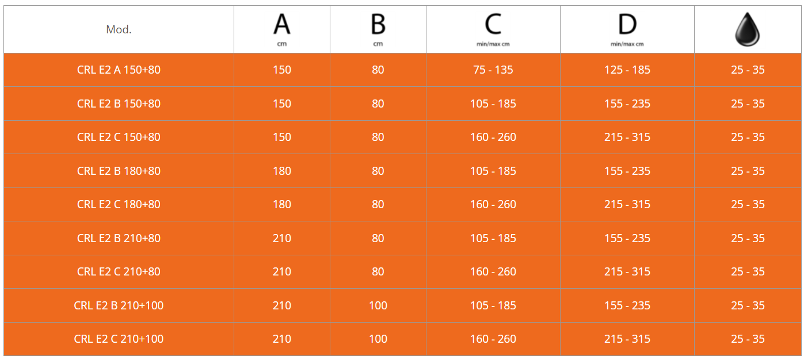Click the 75 - 135 value cell
This screenshot has height=360, width=804.
pos(493,70)
